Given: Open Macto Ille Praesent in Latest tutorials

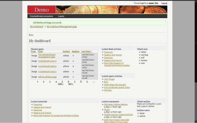Looking at the screenshot, I should click(56, 116).
